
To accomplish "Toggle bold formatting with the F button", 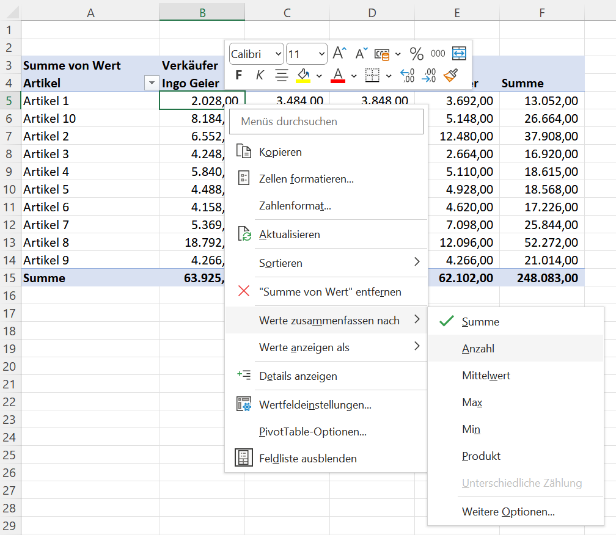I will (x=239, y=75).
